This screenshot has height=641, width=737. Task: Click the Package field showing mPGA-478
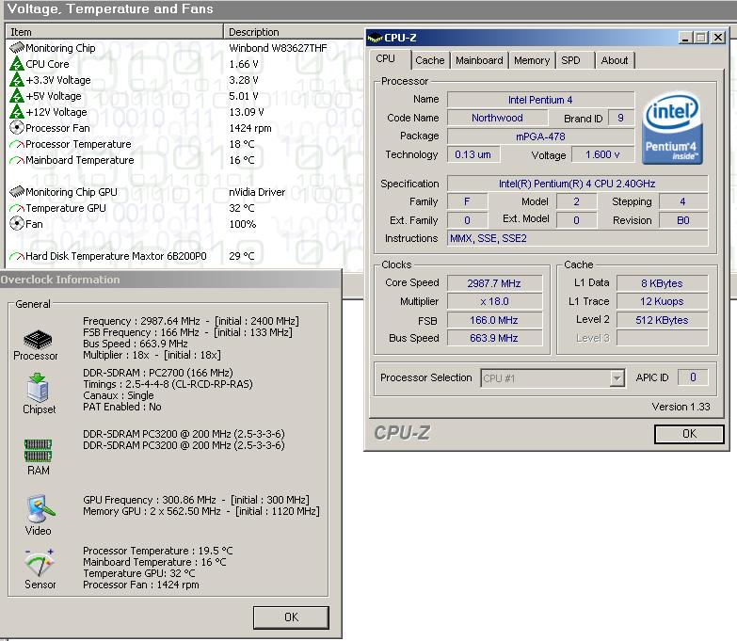coord(540,136)
